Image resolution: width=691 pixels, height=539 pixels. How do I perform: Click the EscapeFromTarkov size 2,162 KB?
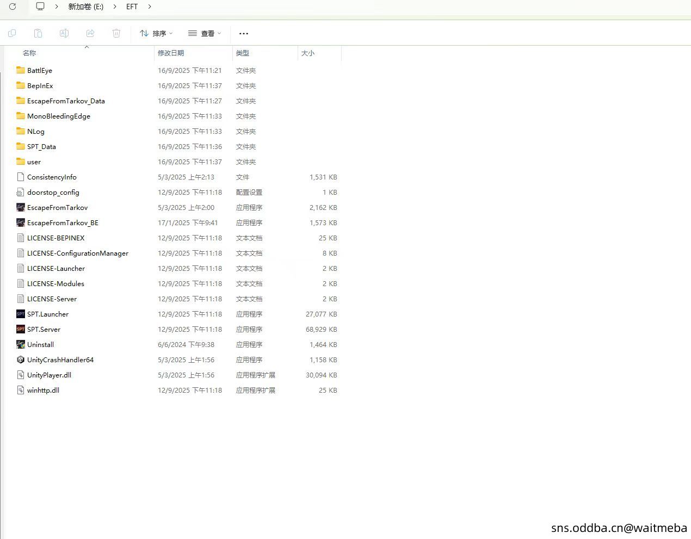point(323,207)
